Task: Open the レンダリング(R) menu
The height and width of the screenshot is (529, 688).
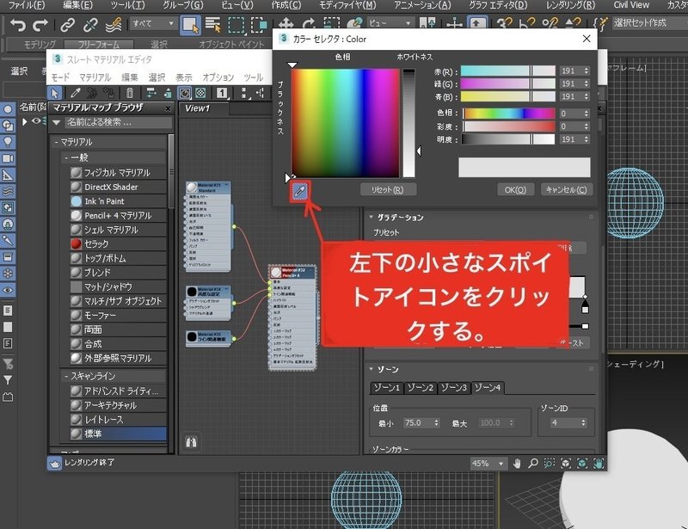Action: (570, 5)
